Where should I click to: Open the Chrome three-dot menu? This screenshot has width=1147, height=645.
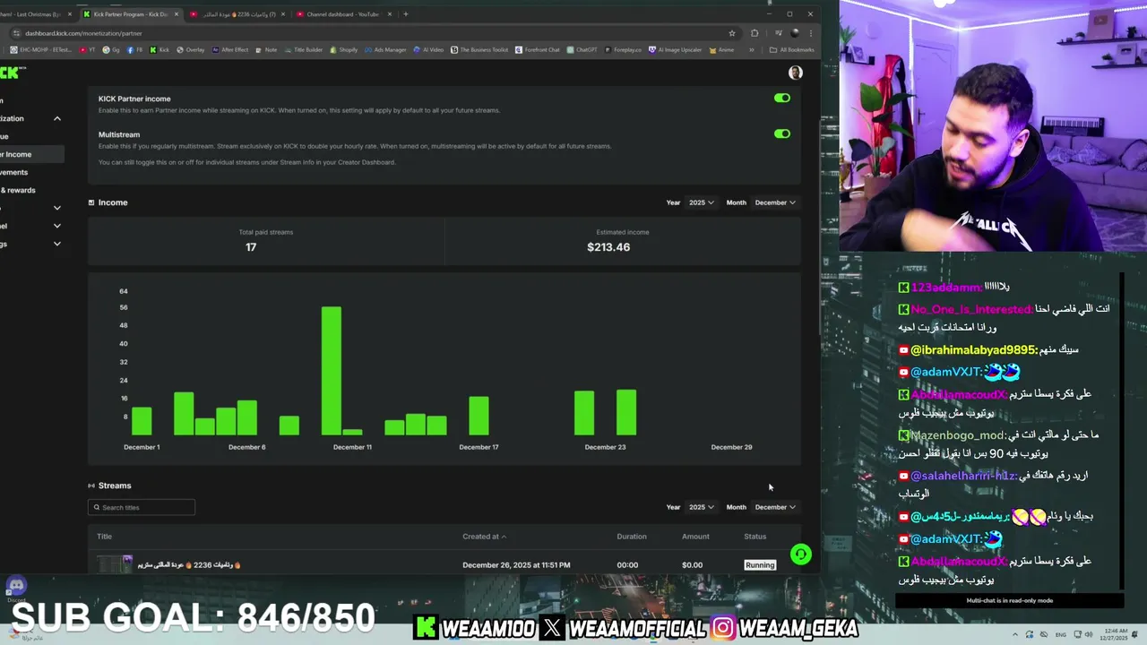810,33
